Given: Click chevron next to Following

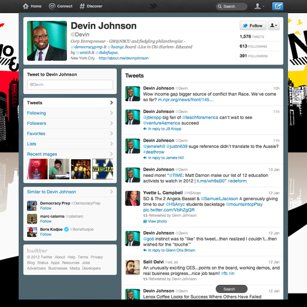Looking at the screenshot, I should point(112,113).
